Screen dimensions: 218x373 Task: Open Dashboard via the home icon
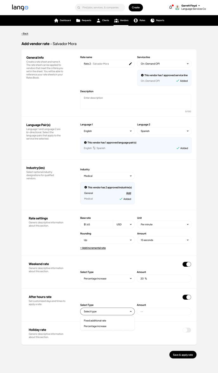[x=56, y=20]
